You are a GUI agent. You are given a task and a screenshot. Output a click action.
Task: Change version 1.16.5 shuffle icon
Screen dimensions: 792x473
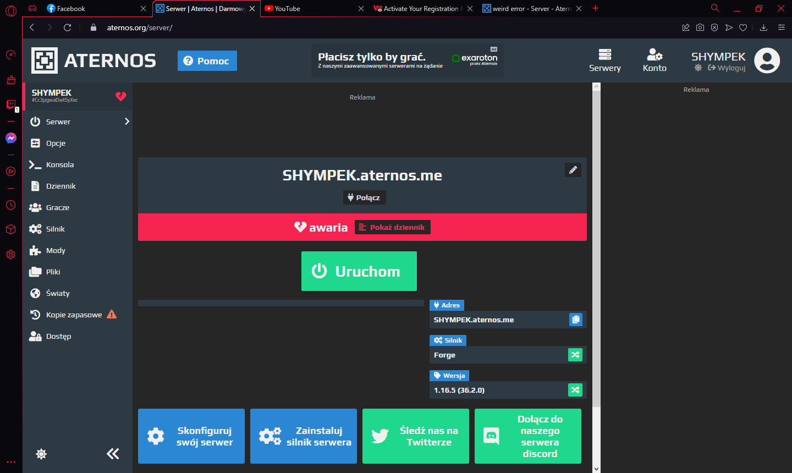coord(575,390)
